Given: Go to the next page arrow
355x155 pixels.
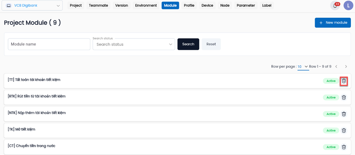Looking at the screenshot, I should pos(346,67).
